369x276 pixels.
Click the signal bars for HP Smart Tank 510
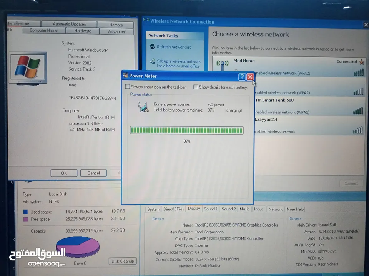click(x=358, y=111)
